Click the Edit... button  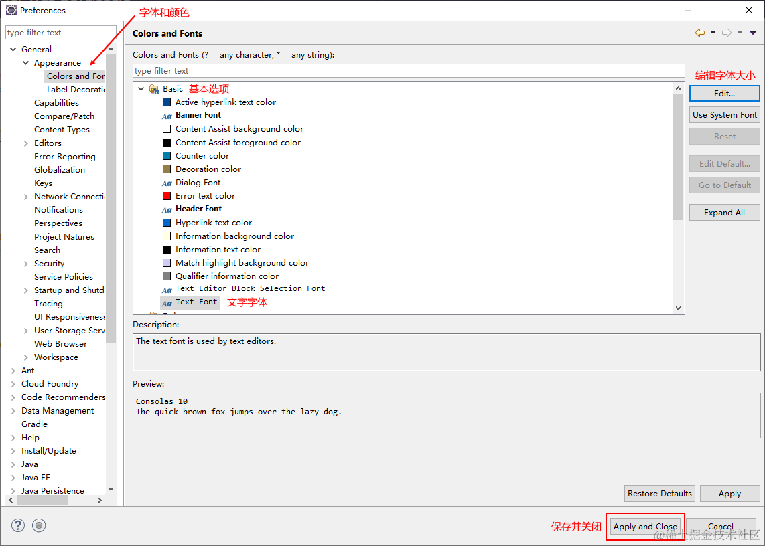[725, 93]
